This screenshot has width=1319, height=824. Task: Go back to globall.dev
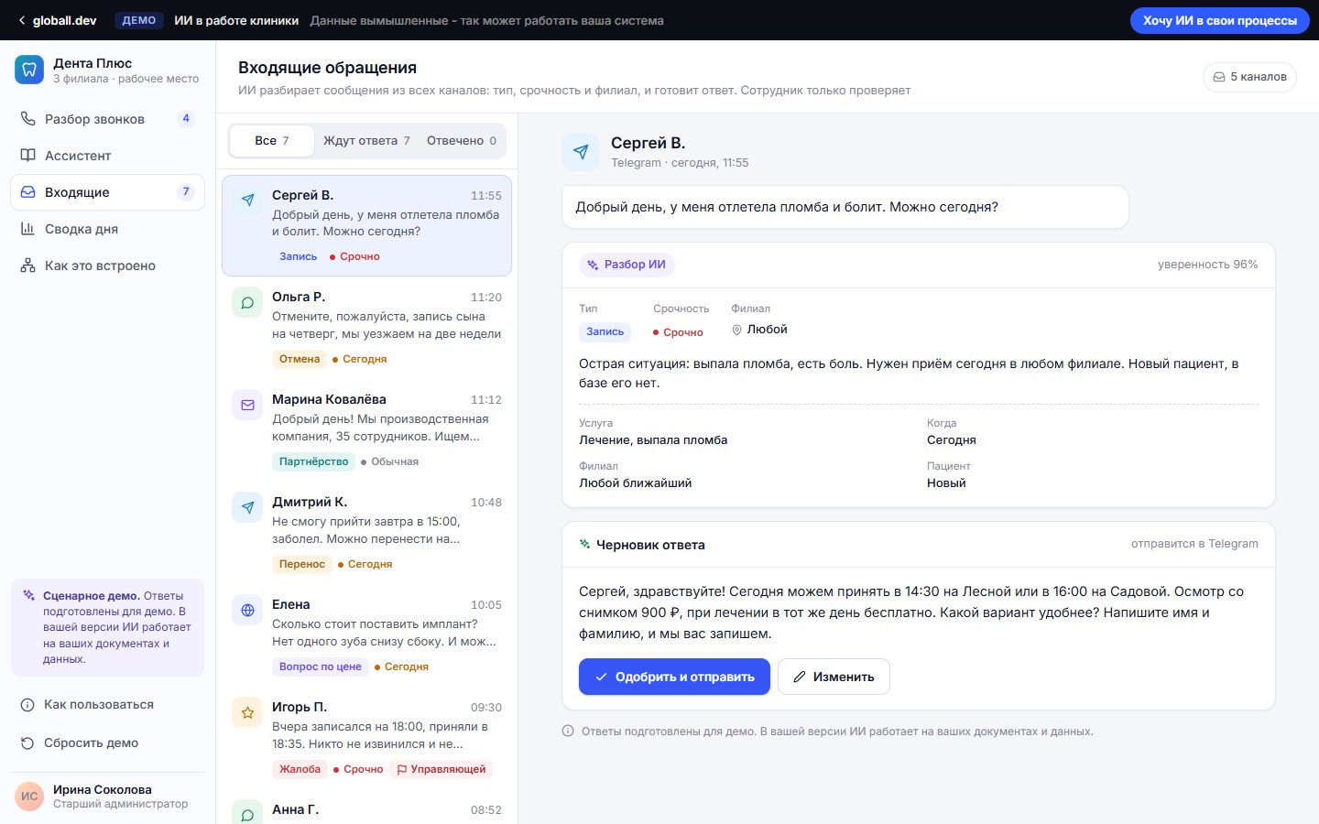tap(57, 20)
